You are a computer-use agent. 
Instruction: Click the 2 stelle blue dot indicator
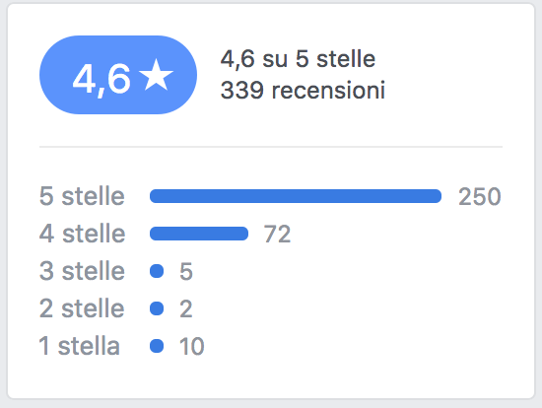(157, 308)
